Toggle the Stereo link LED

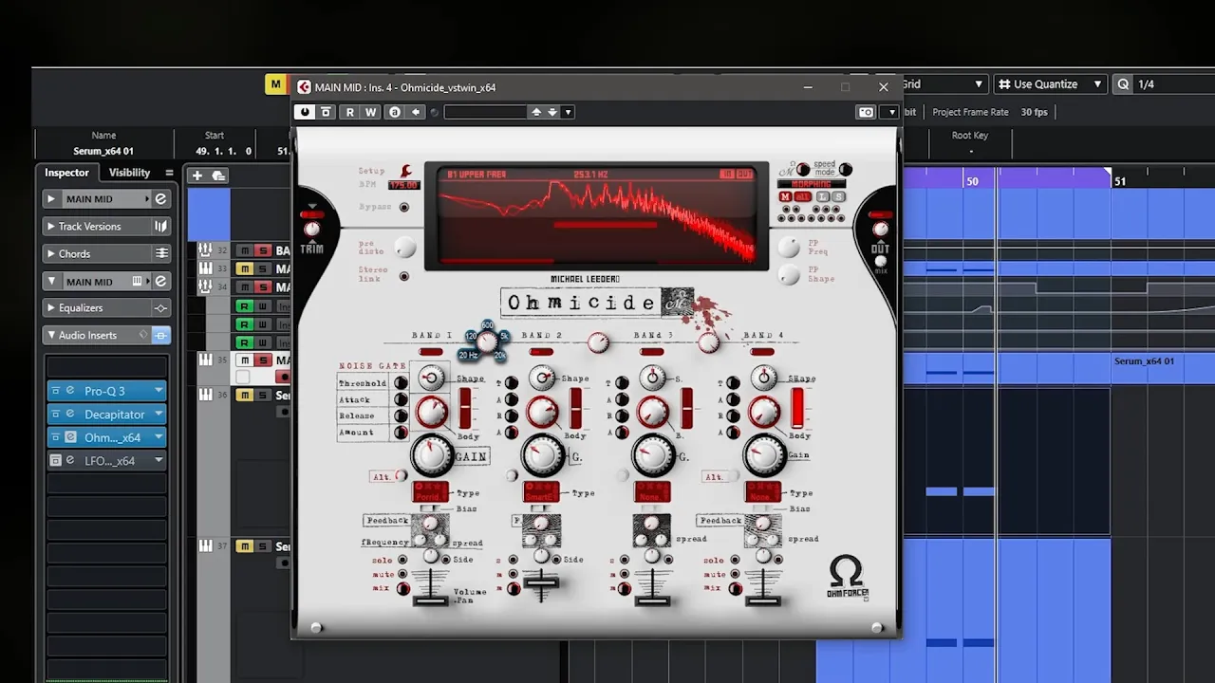pos(404,276)
